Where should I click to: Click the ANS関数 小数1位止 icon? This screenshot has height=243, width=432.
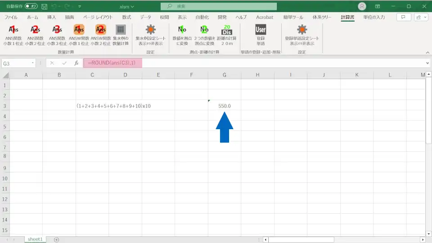pos(13,30)
